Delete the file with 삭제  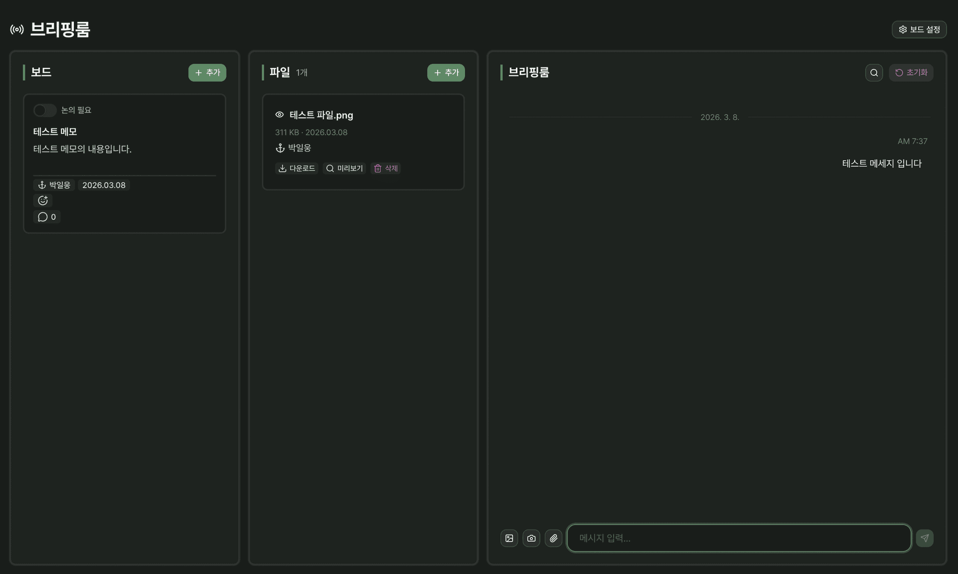(x=386, y=168)
